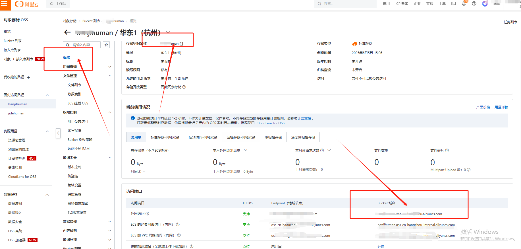Open 防盗链 settings
The height and width of the screenshot is (249, 521).
click(73, 176)
